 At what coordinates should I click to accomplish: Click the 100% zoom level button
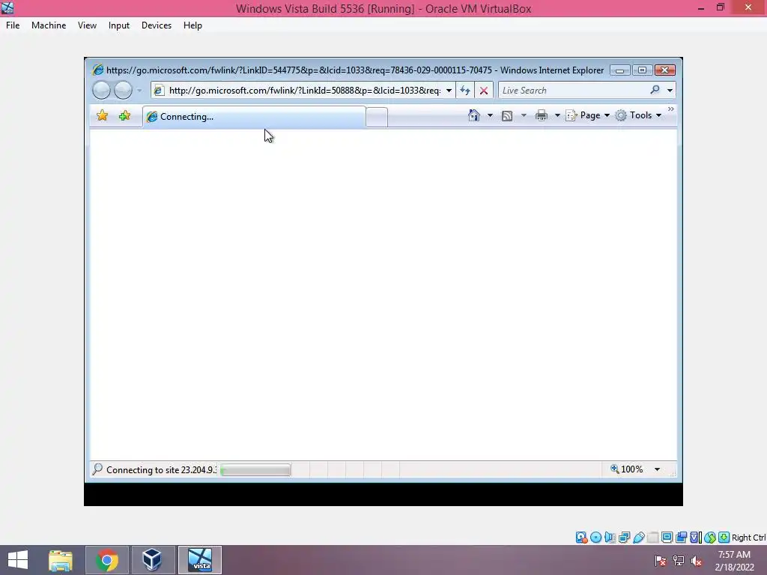pos(627,469)
